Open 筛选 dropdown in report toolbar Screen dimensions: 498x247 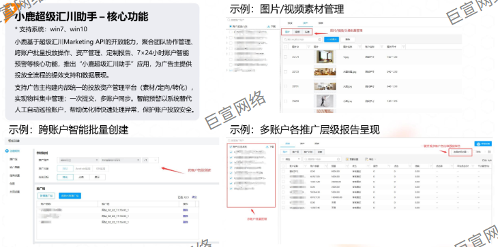pos(291,159)
